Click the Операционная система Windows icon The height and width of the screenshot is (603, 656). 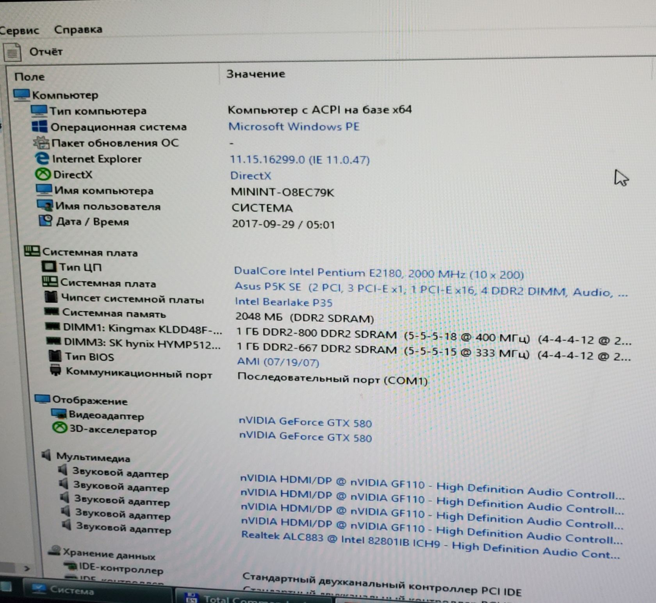pyautogui.click(x=39, y=126)
